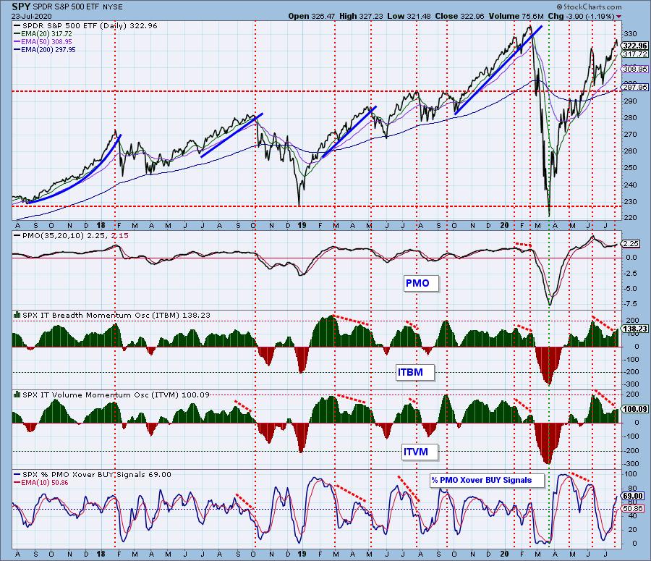Click the 50.86 value tag in the bottom panel

pos(633,508)
